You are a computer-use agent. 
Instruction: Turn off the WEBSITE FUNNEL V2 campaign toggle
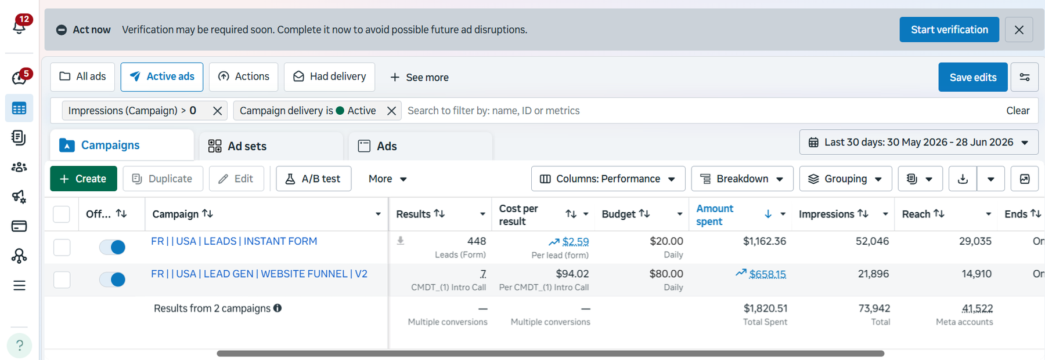pos(113,280)
